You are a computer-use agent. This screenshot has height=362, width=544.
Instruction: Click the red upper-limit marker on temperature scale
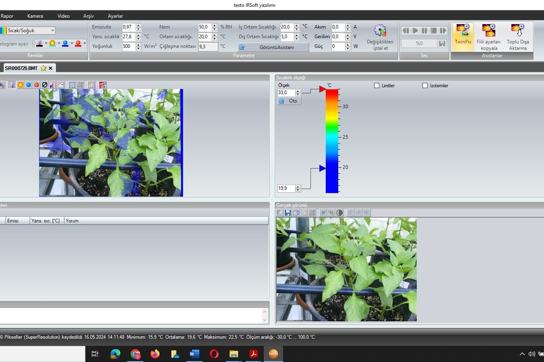[322, 90]
